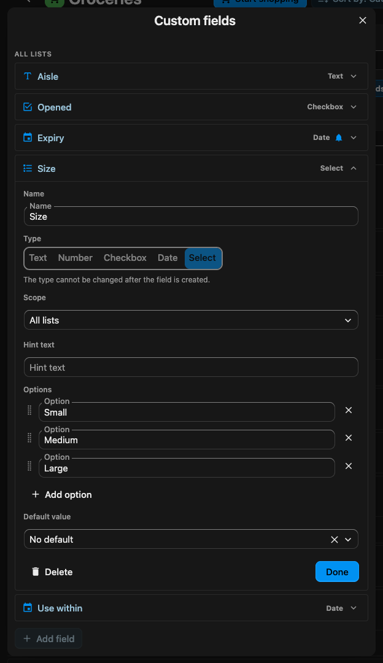
Task: Click the Size field header name
Action: tap(47, 169)
